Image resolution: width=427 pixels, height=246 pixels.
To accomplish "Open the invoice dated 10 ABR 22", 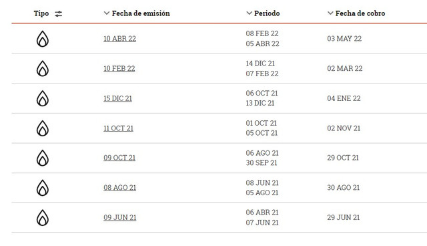I will click(x=120, y=39).
